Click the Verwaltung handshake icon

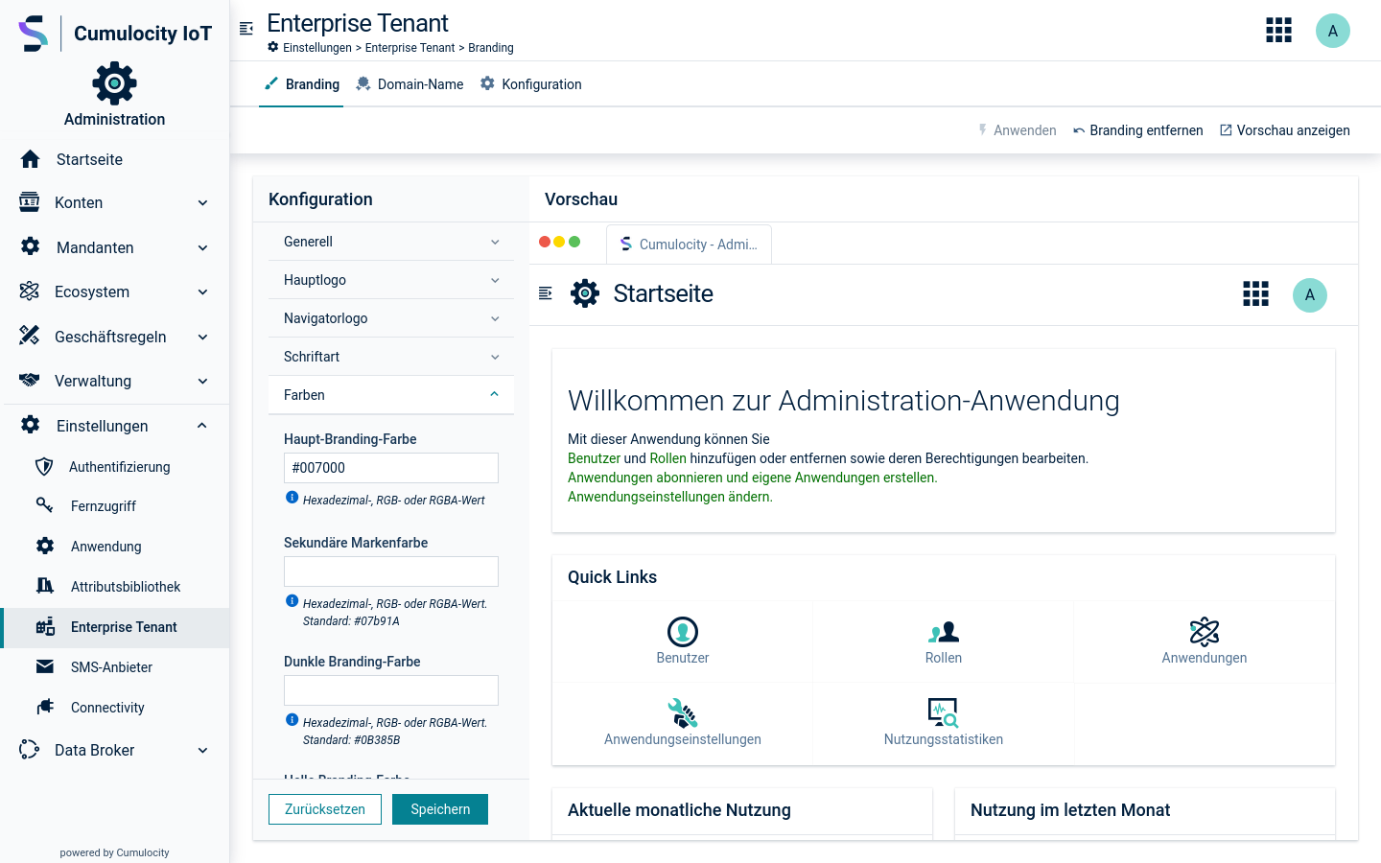30,381
